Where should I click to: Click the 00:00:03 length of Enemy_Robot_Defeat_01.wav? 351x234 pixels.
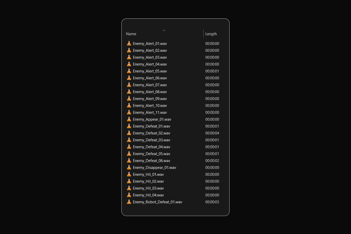click(212, 202)
